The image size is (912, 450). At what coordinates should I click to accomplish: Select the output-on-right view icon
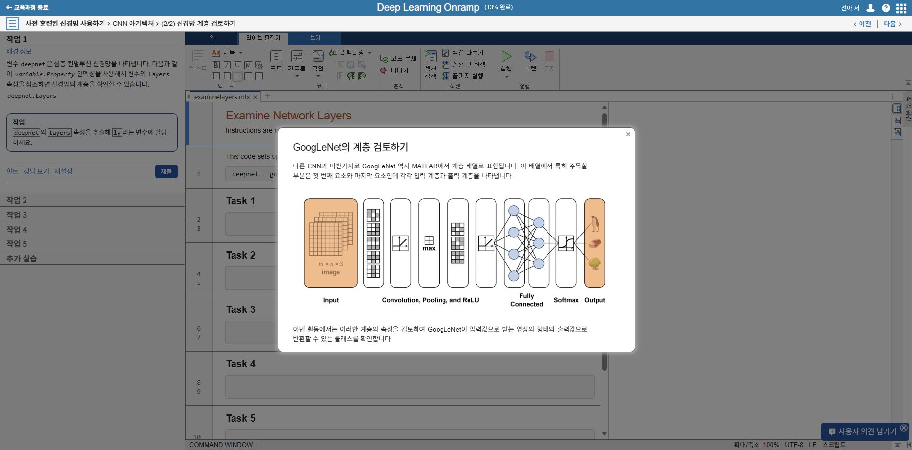coord(897,109)
